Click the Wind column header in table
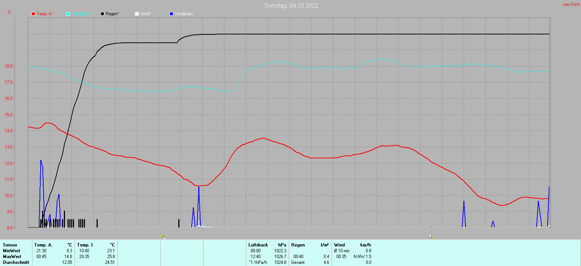 340,245
